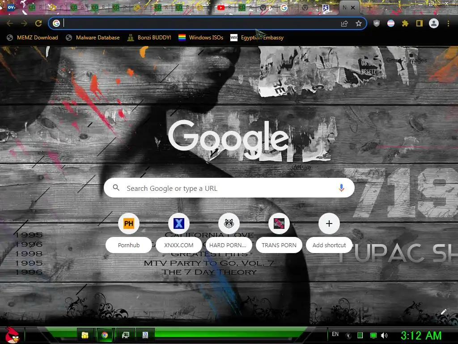Image resolution: width=458 pixels, height=344 pixels.
Task: Open the uBlock Origin extension
Action: coord(377,23)
